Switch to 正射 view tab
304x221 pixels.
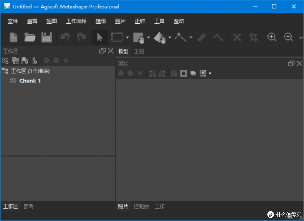coord(139,52)
